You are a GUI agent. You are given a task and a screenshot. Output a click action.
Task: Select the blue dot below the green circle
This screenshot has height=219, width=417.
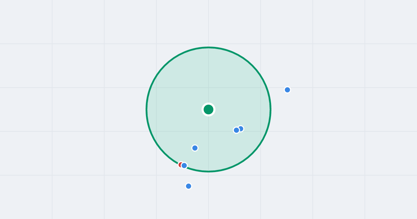click(x=189, y=186)
